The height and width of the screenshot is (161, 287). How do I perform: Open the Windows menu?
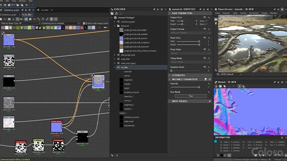click(22, 1)
